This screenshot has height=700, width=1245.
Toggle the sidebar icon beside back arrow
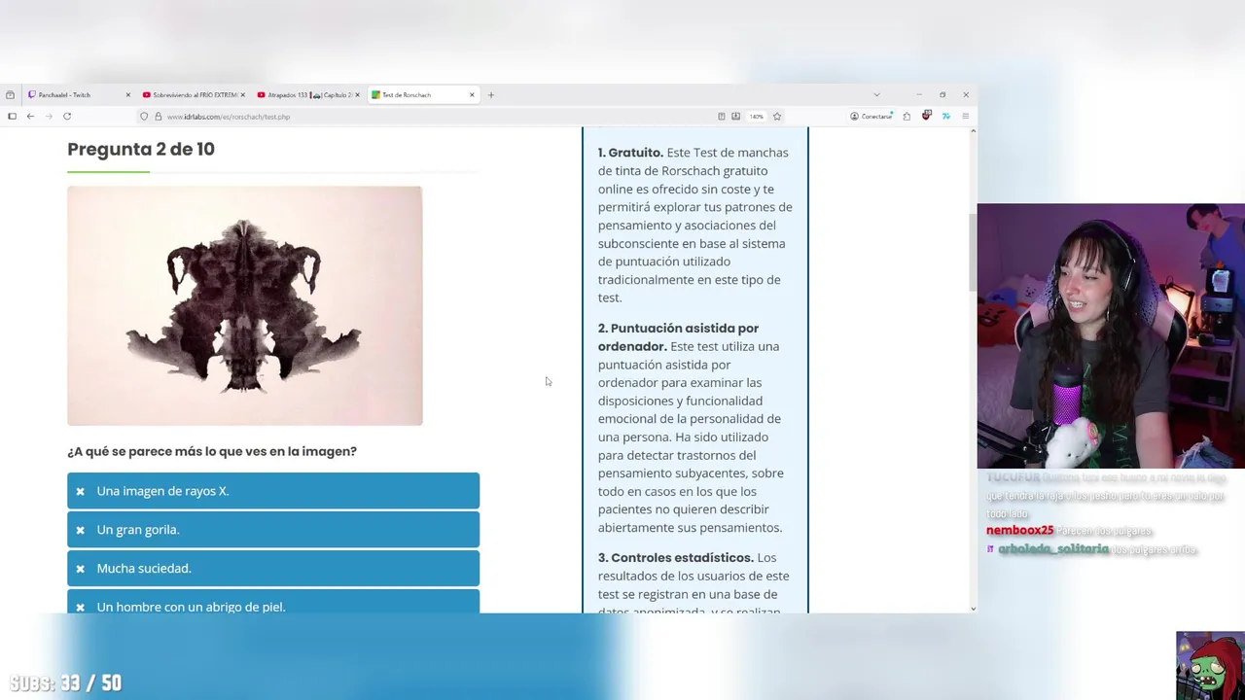click(x=12, y=117)
